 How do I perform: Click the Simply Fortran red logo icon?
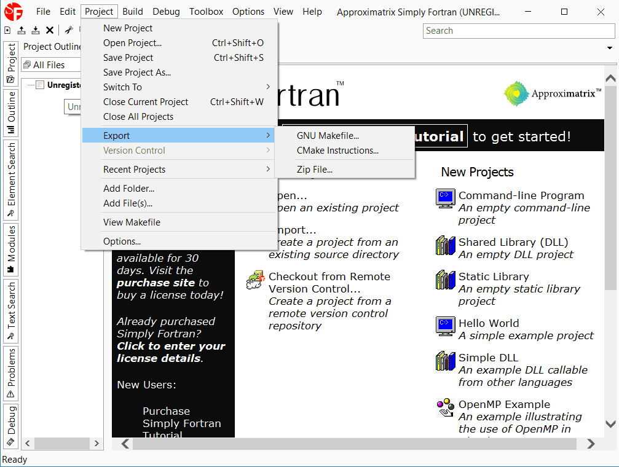coord(14,12)
